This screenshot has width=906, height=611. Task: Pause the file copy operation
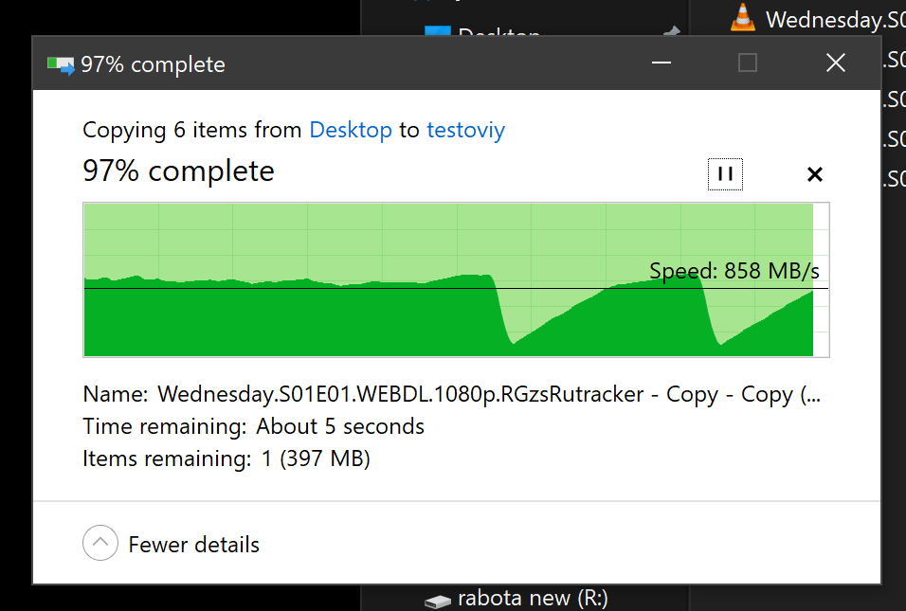click(725, 174)
